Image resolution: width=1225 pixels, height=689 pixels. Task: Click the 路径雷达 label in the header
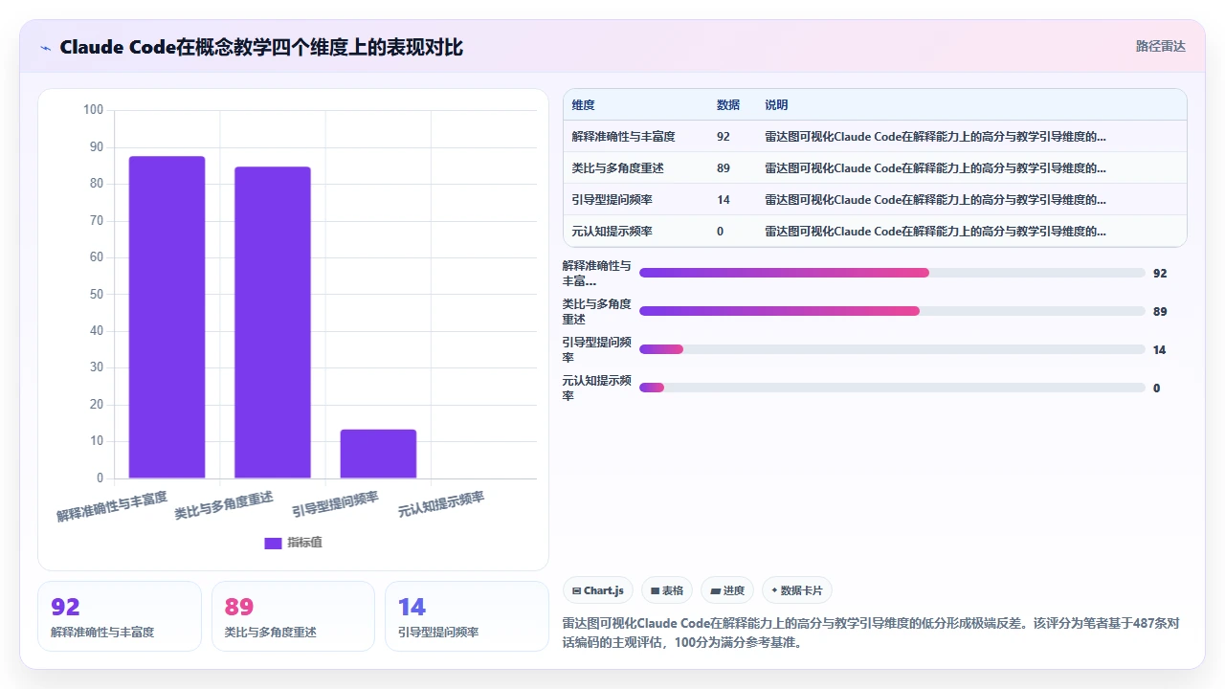point(1161,46)
